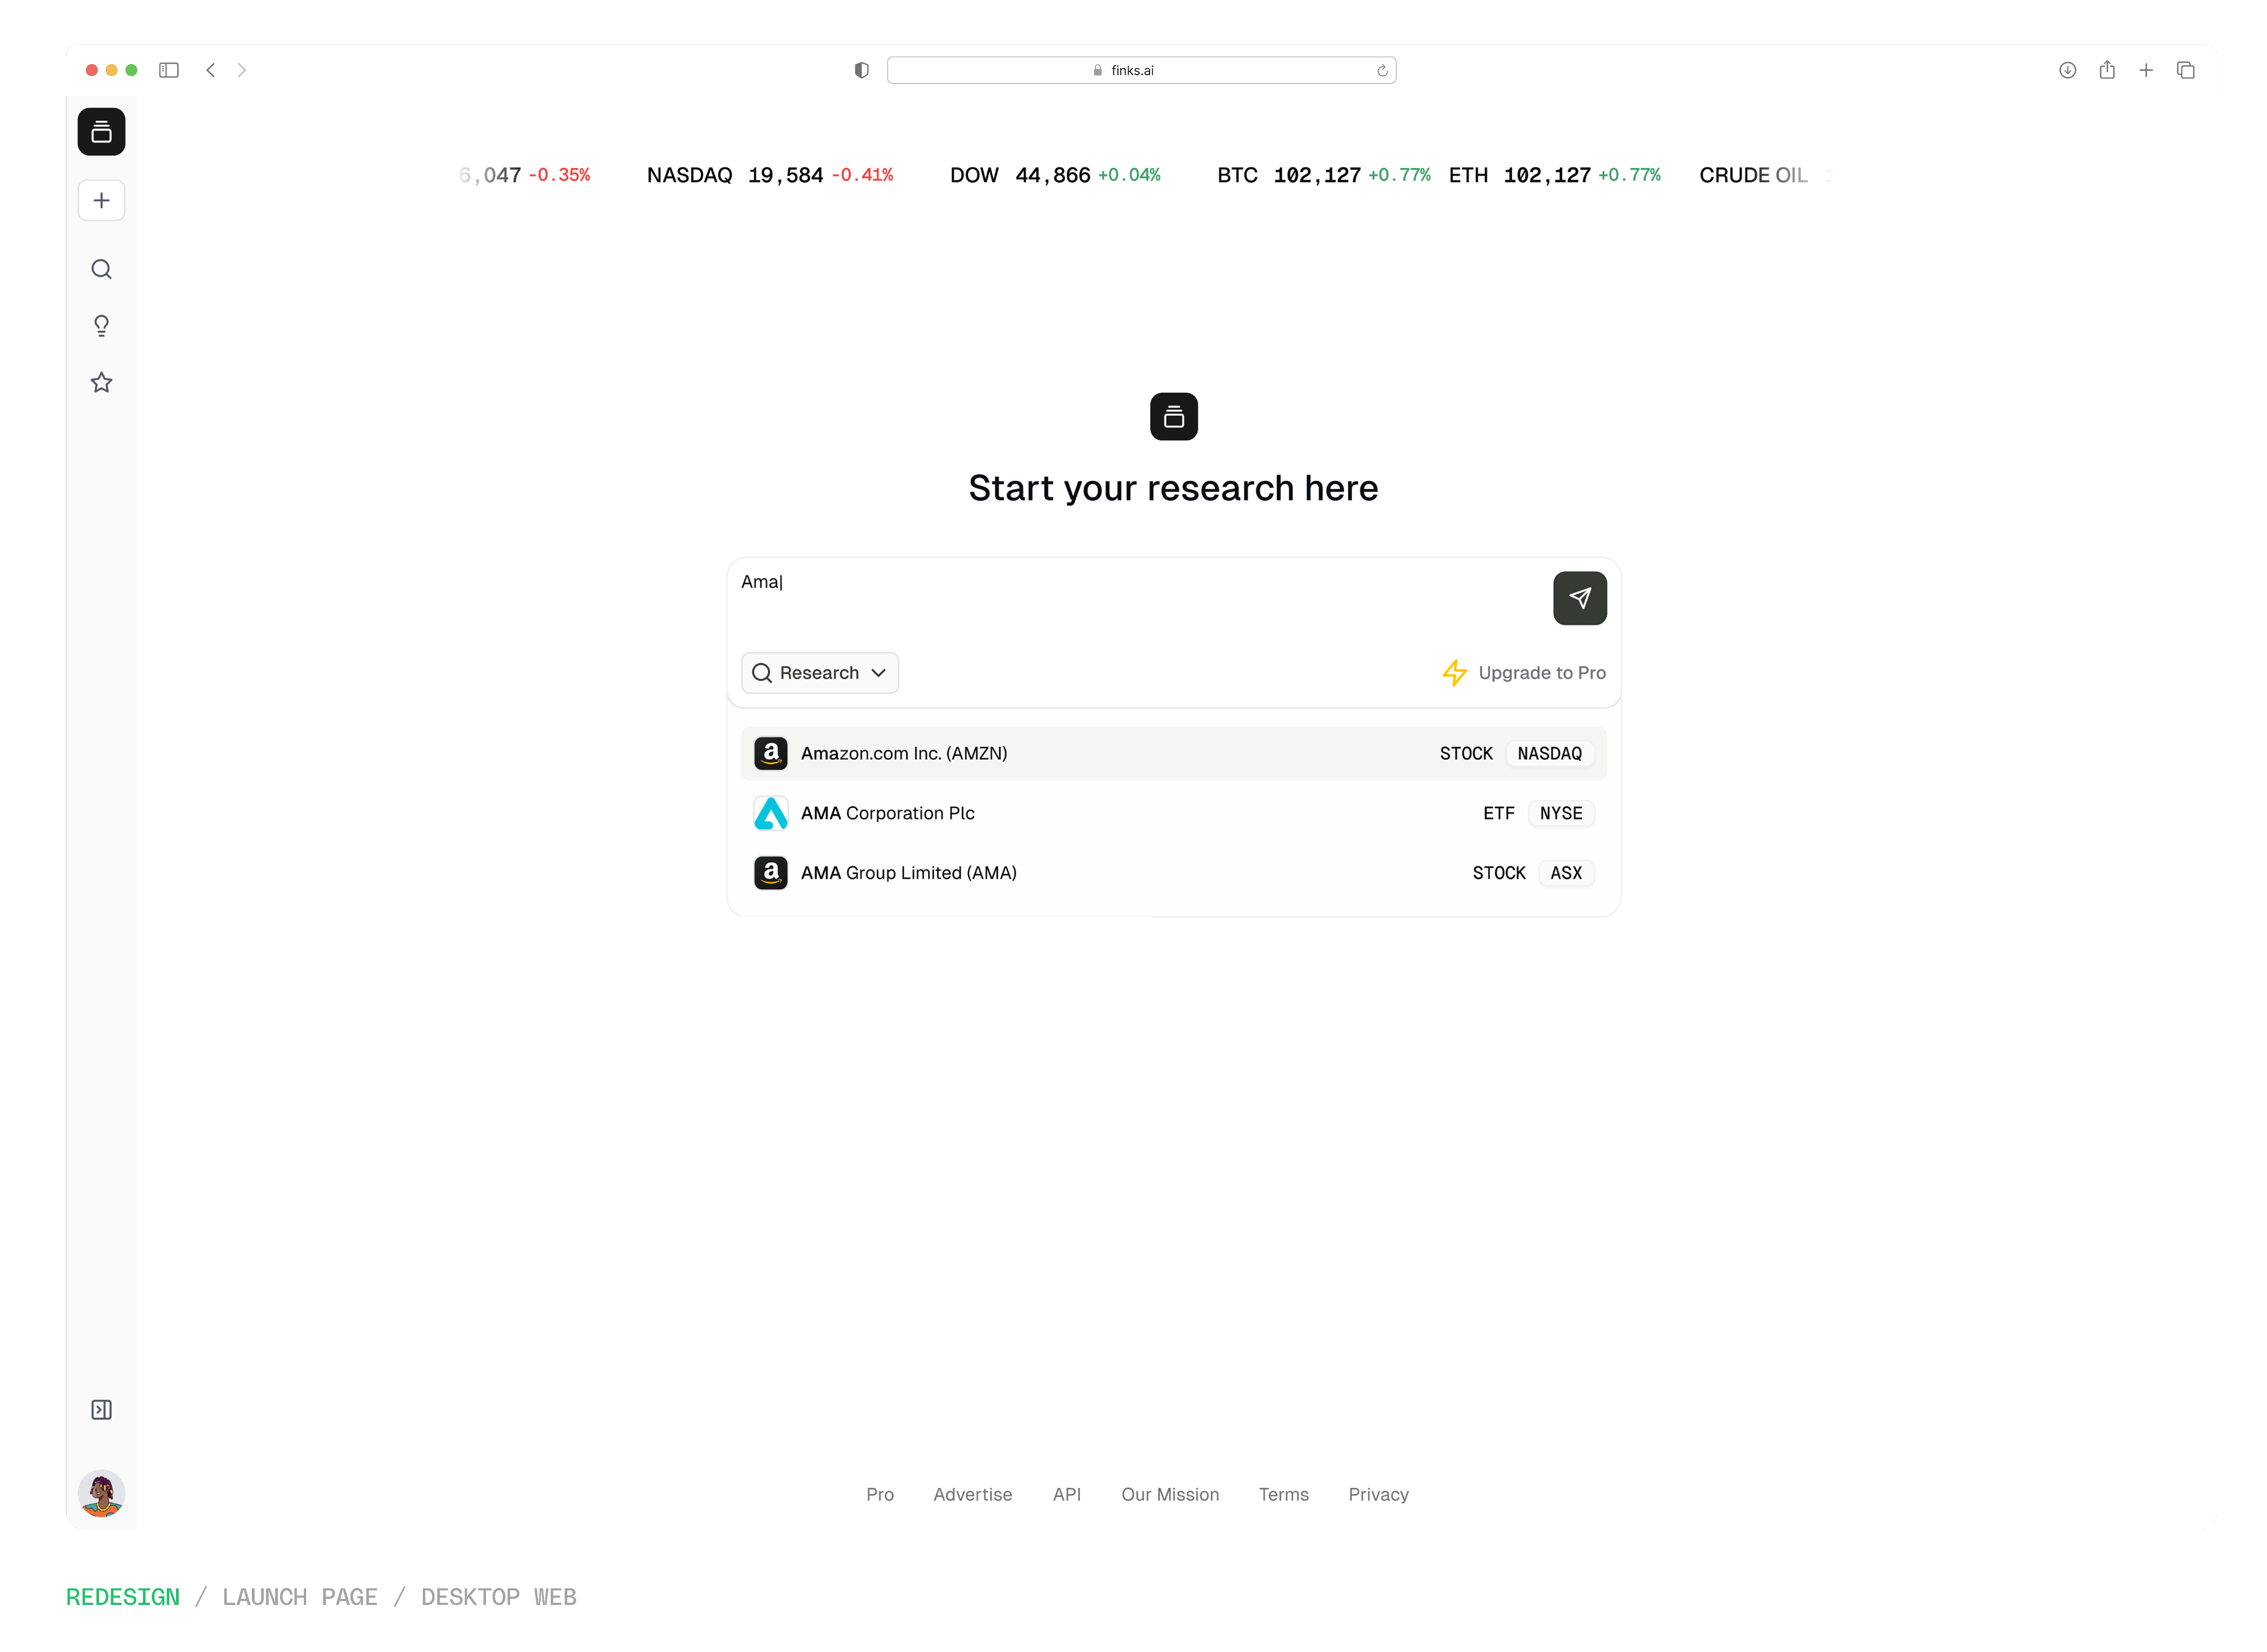The image size is (2267, 1652).
Task: Expand the Research mode dropdown
Action: (x=819, y=673)
